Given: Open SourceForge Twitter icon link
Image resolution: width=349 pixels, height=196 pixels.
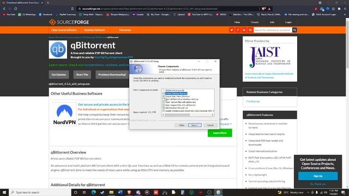Looking at the screenshot, I should [x=231, y=30].
